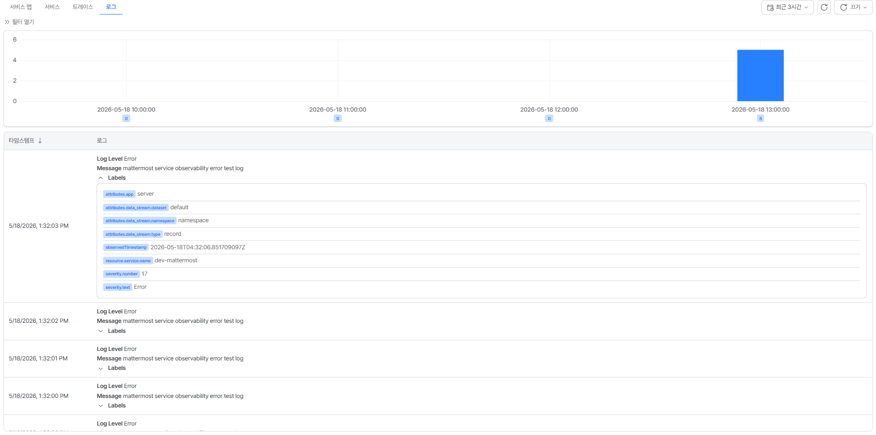Screen dimensions: 876x435
Task: Open the 끄기 auto-refresh dropdown
Action: (853, 8)
